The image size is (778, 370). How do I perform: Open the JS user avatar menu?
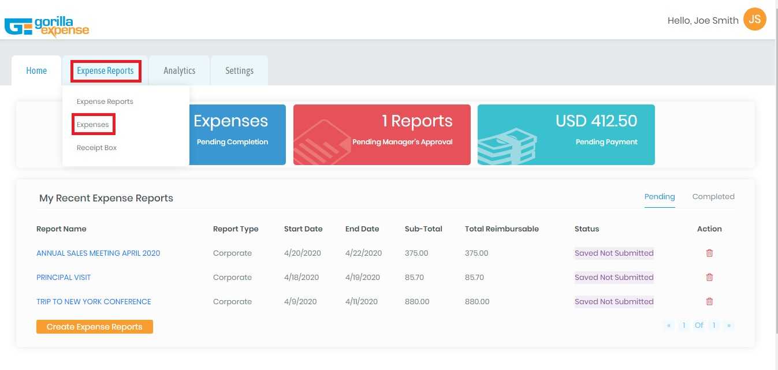(x=755, y=19)
